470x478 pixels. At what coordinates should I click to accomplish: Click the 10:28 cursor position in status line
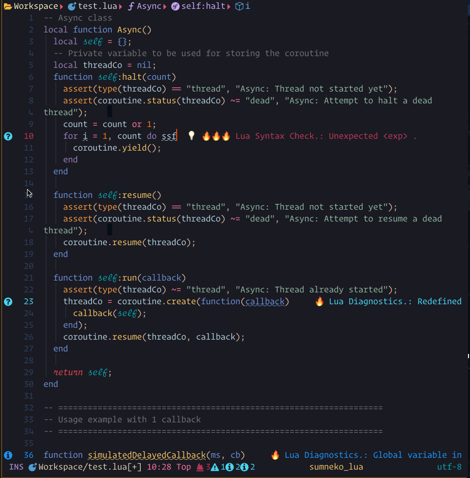click(159, 467)
